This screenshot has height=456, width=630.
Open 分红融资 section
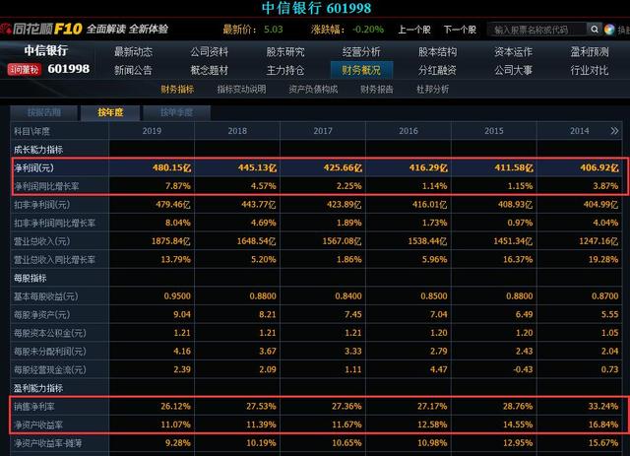pos(437,70)
